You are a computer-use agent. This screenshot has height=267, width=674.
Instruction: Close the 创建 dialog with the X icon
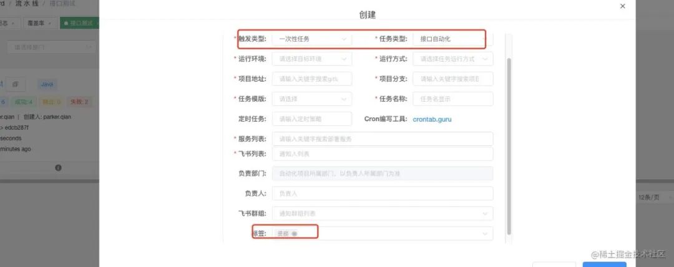pyautogui.click(x=622, y=6)
